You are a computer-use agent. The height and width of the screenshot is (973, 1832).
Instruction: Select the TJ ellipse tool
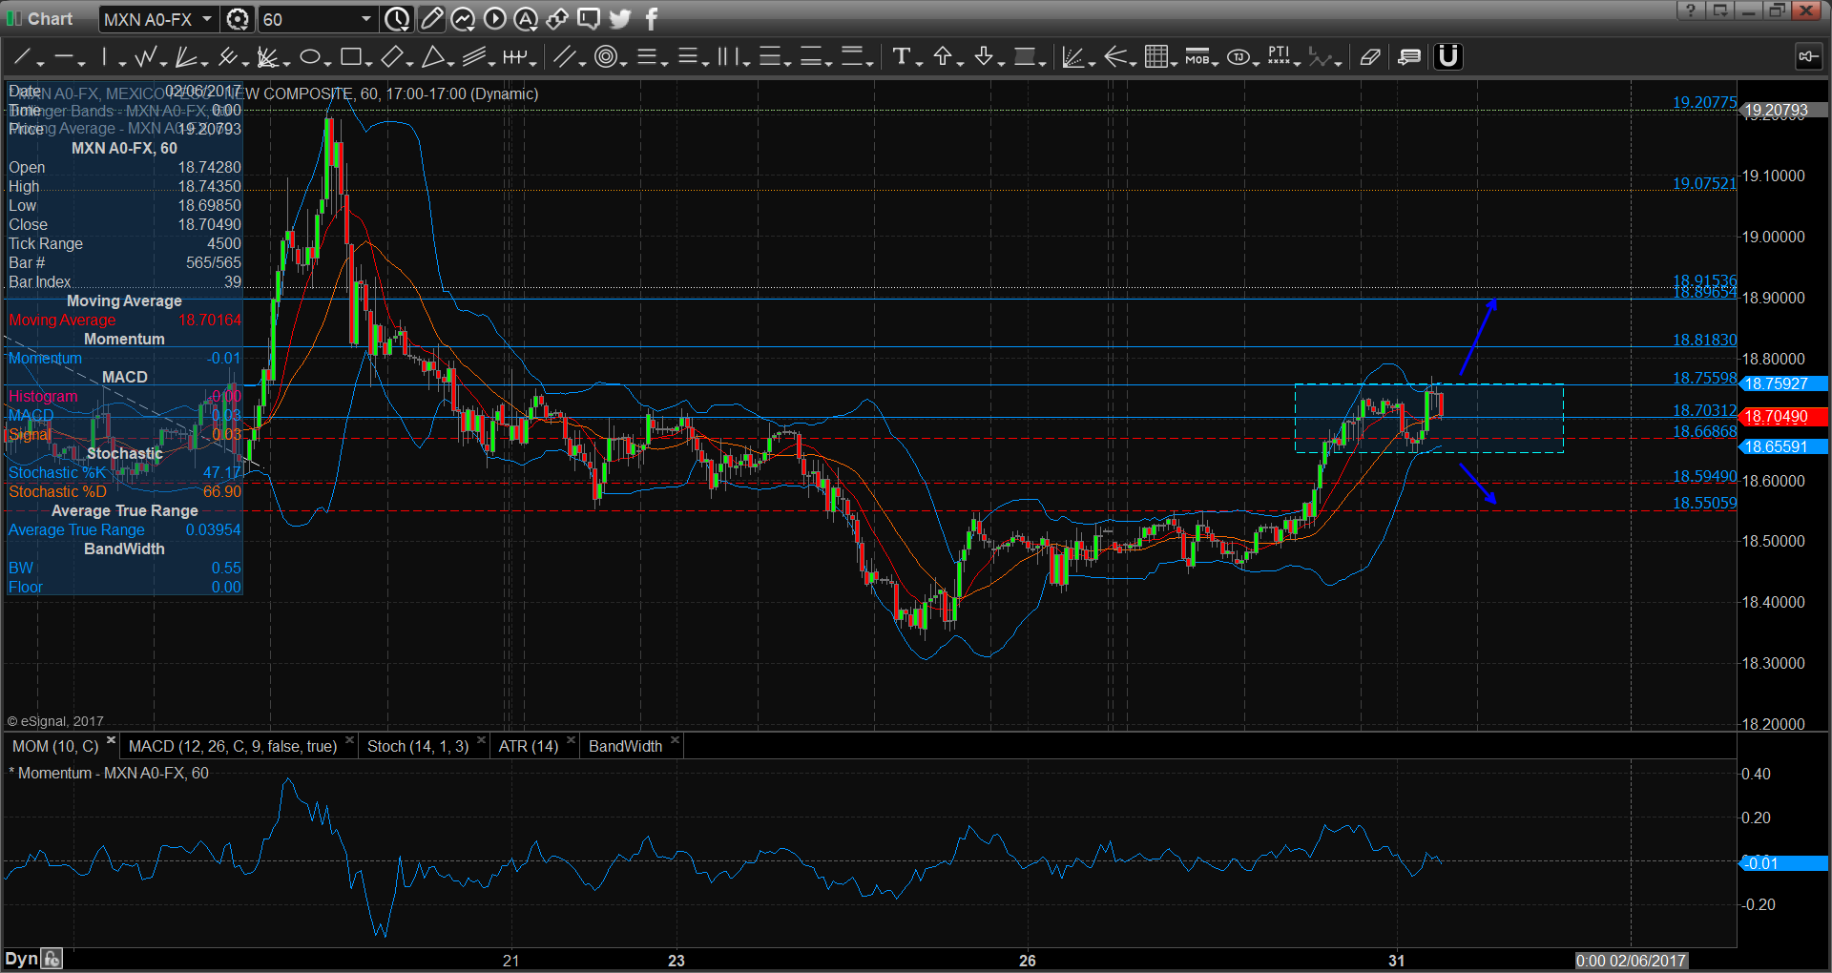(1238, 57)
